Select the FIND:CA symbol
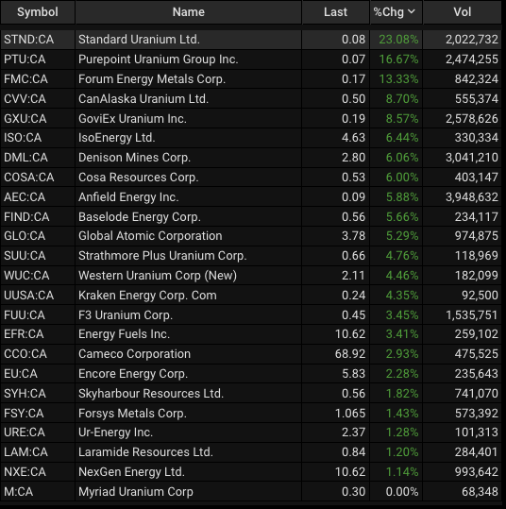 click(26, 217)
